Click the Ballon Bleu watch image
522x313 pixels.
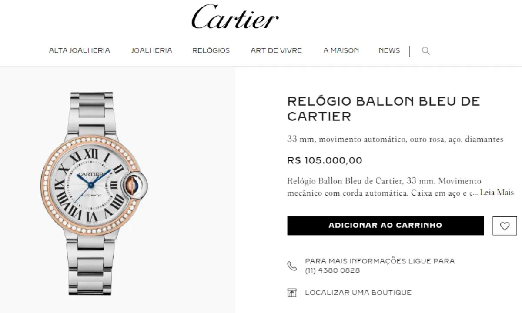[95, 193]
